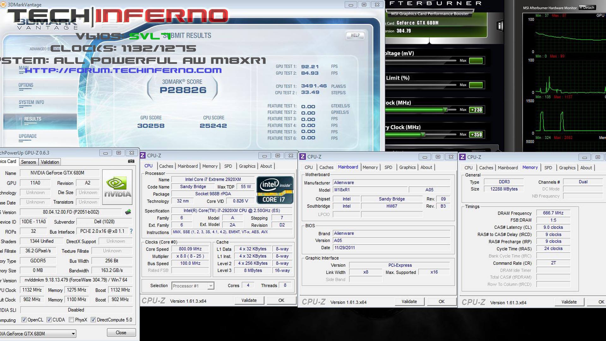606x341 pixels.
Task: Click OK in CPU-Z Mainboard window
Action: click(x=441, y=301)
